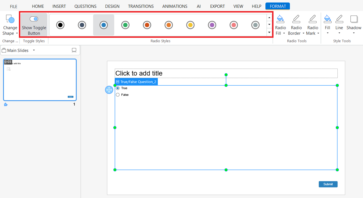Image resolution: width=363 pixels, height=198 pixels.
Task: Click the Radio Border pen icon
Action: 296,19
